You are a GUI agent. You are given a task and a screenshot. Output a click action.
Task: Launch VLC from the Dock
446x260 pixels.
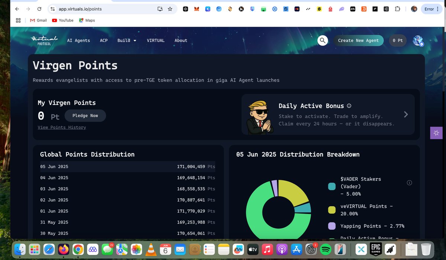(151, 250)
